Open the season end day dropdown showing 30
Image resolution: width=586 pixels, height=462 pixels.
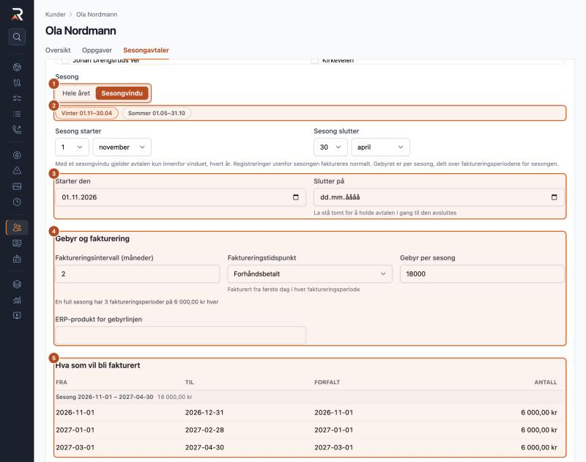(x=330, y=147)
